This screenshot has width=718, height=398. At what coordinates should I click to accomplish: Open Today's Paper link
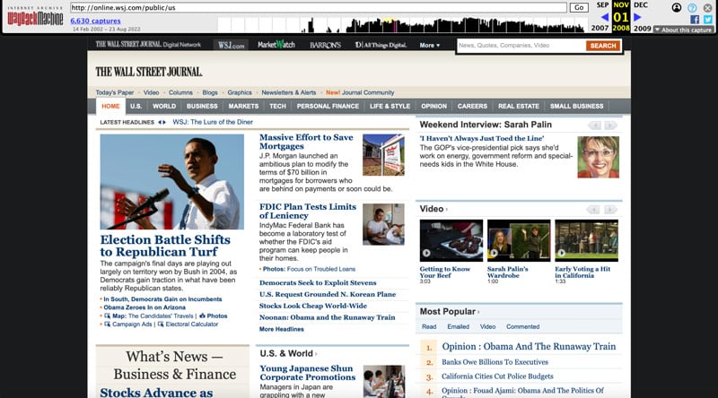[115, 92]
